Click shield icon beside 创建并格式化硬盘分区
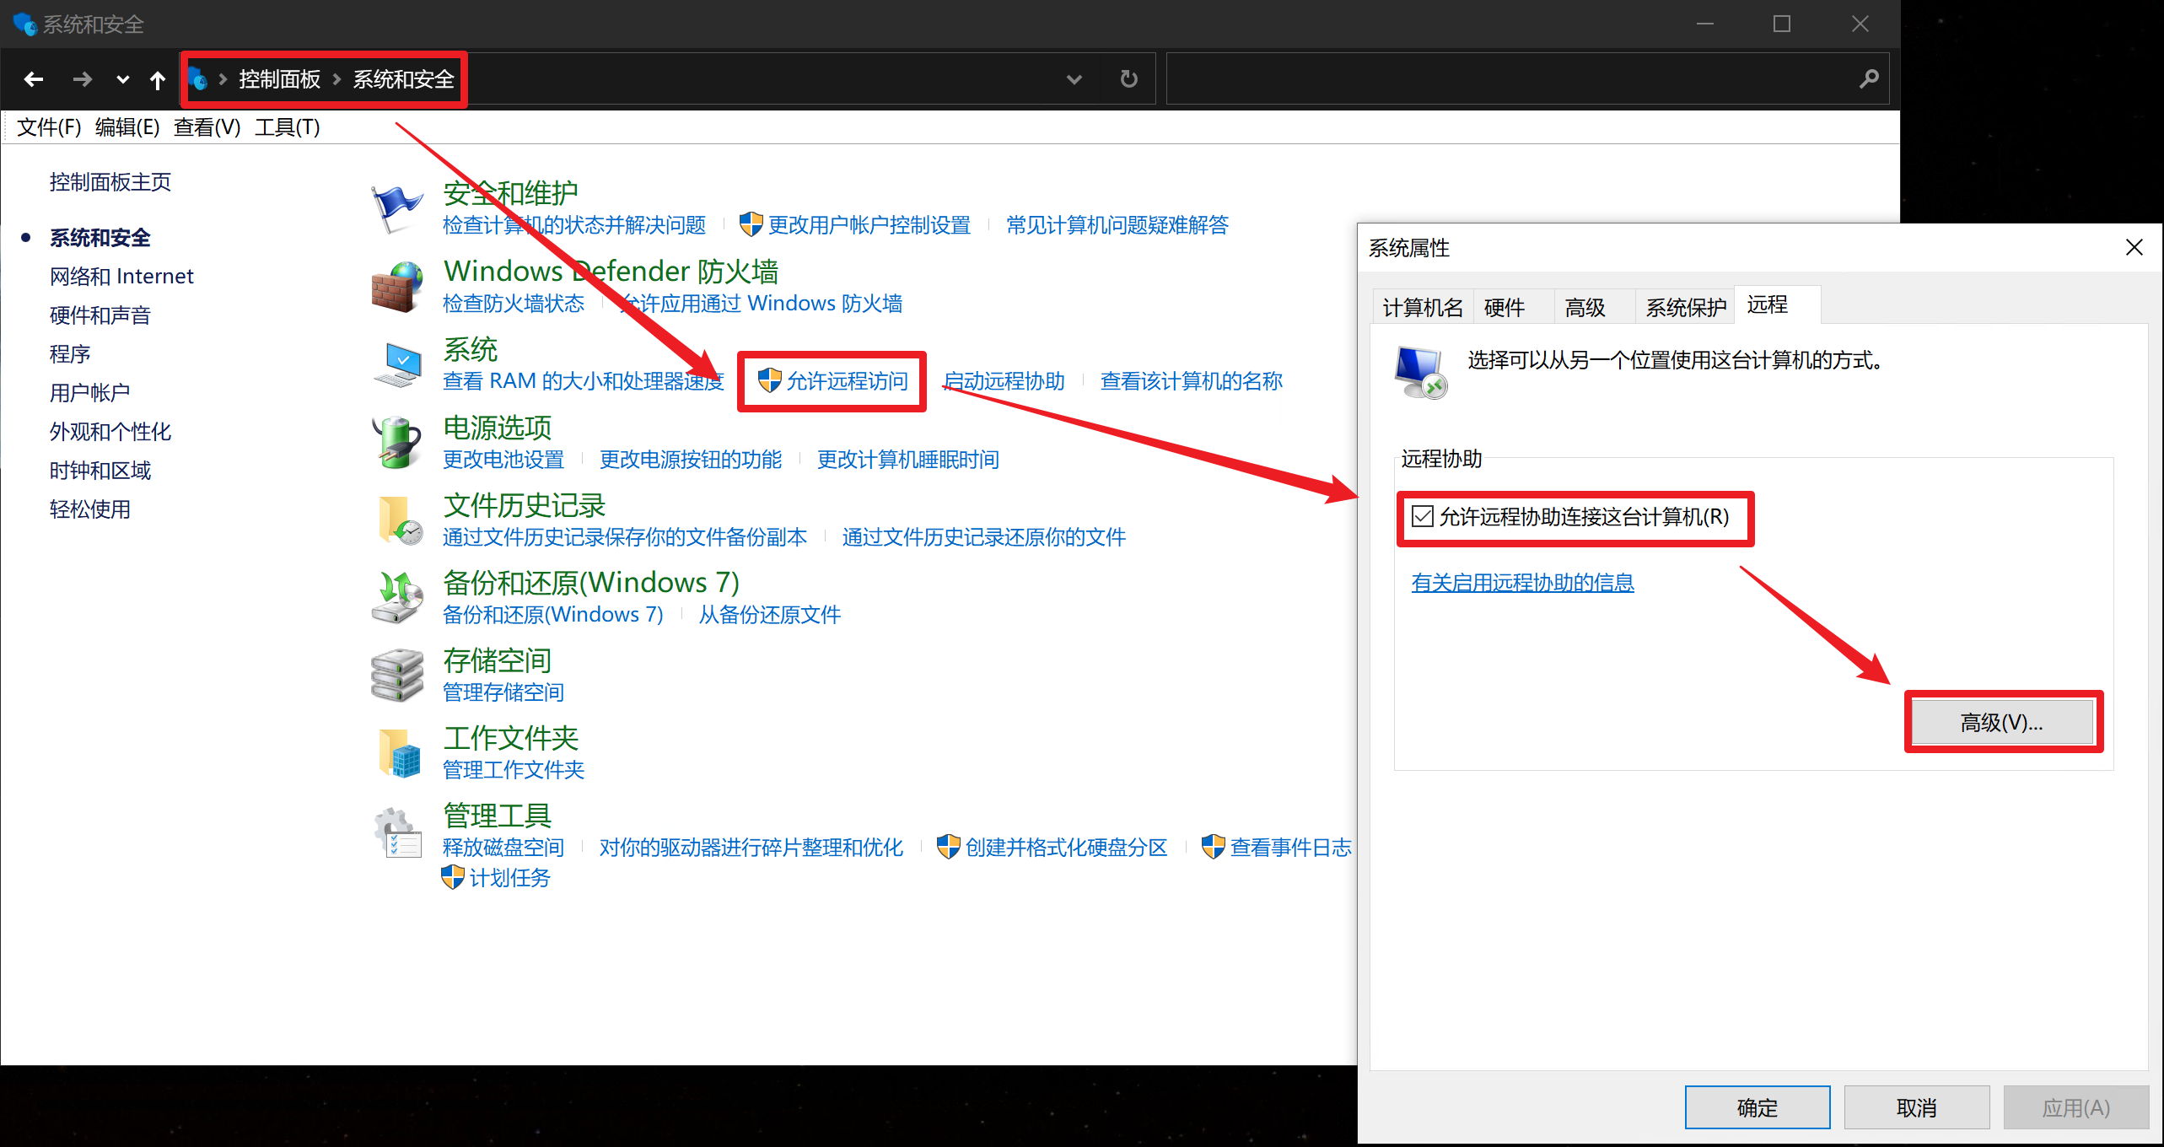 (x=949, y=848)
